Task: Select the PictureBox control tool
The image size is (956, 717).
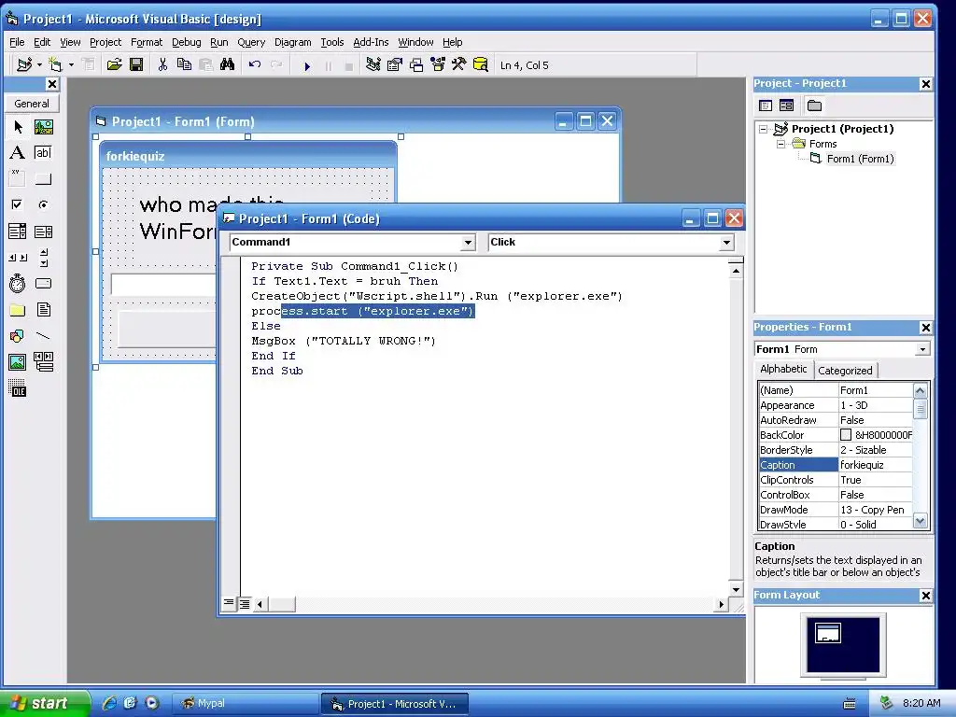Action: 43,127
